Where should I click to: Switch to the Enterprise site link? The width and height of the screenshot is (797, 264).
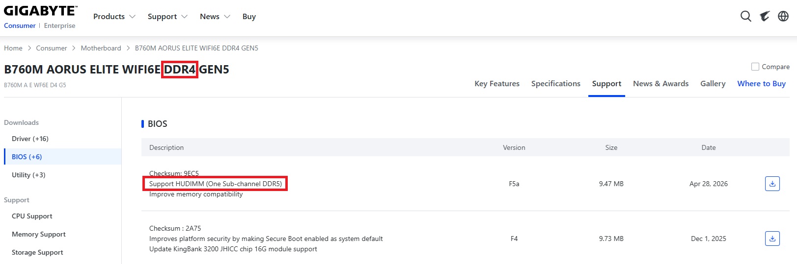click(59, 25)
